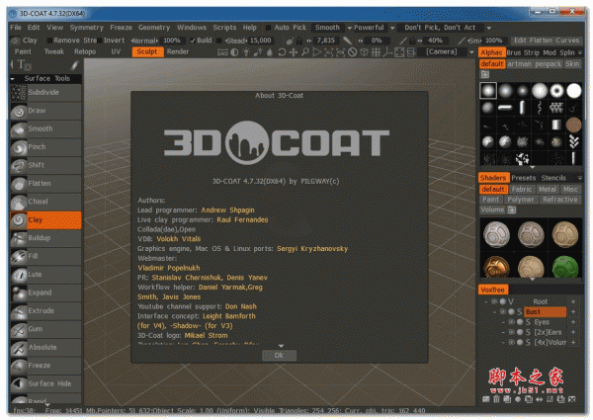Toggle the Remove Stretching checkbox
The image size is (593, 420).
49,41
